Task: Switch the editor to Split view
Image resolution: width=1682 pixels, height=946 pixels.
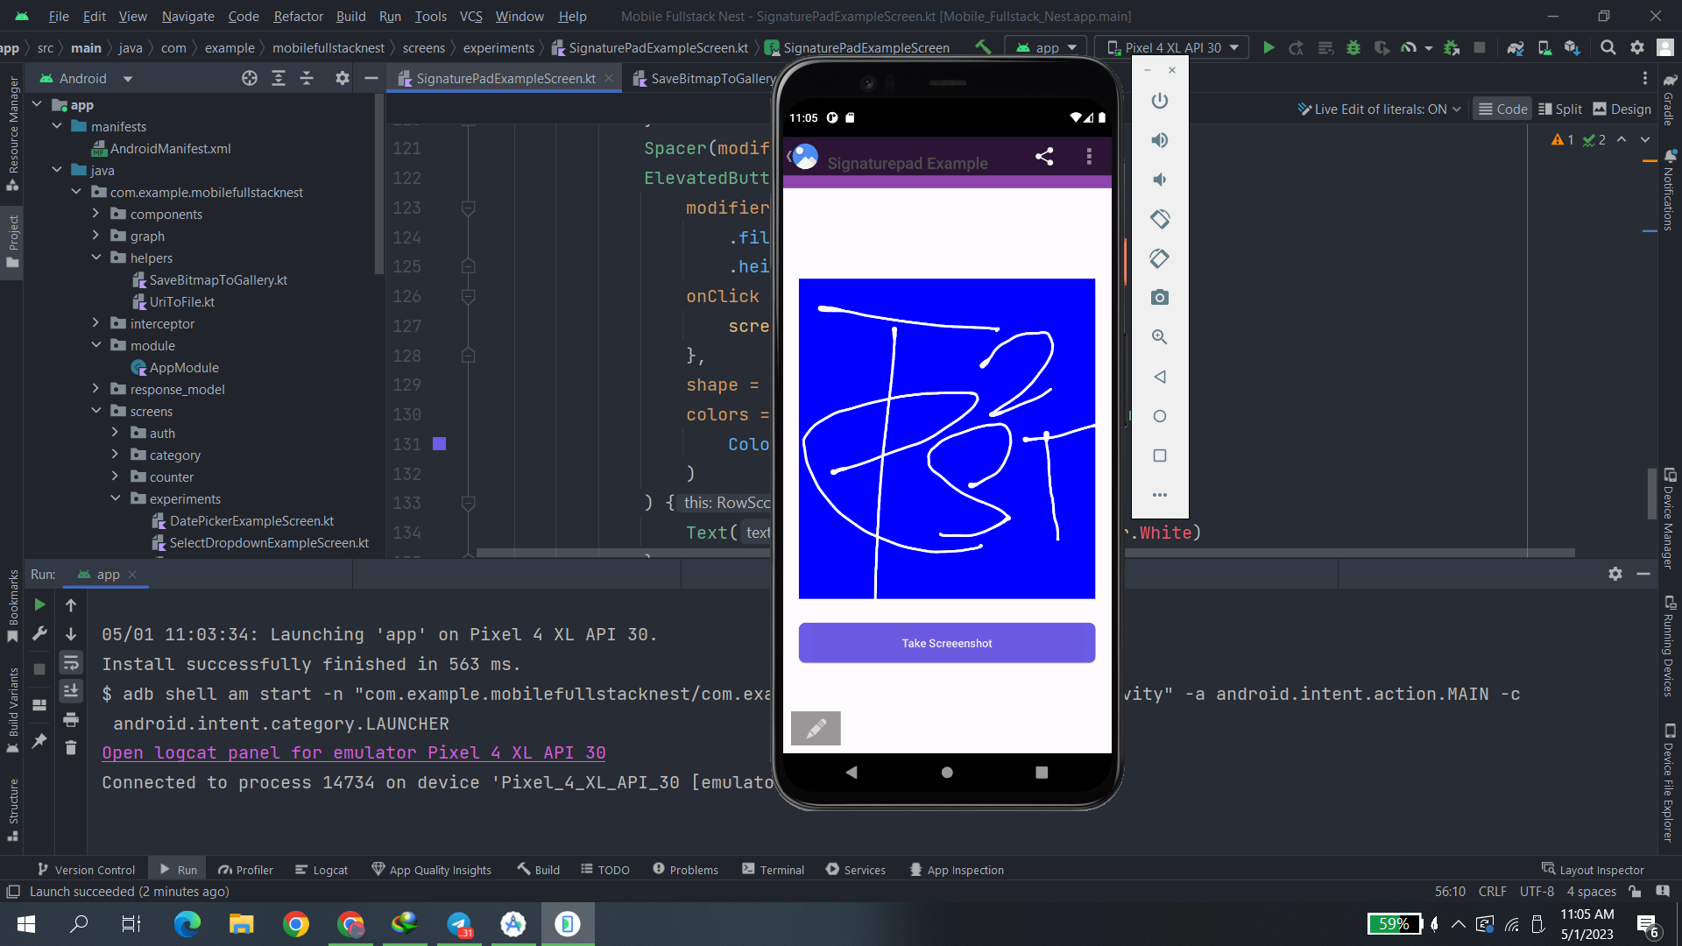Action: [x=1559, y=108]
